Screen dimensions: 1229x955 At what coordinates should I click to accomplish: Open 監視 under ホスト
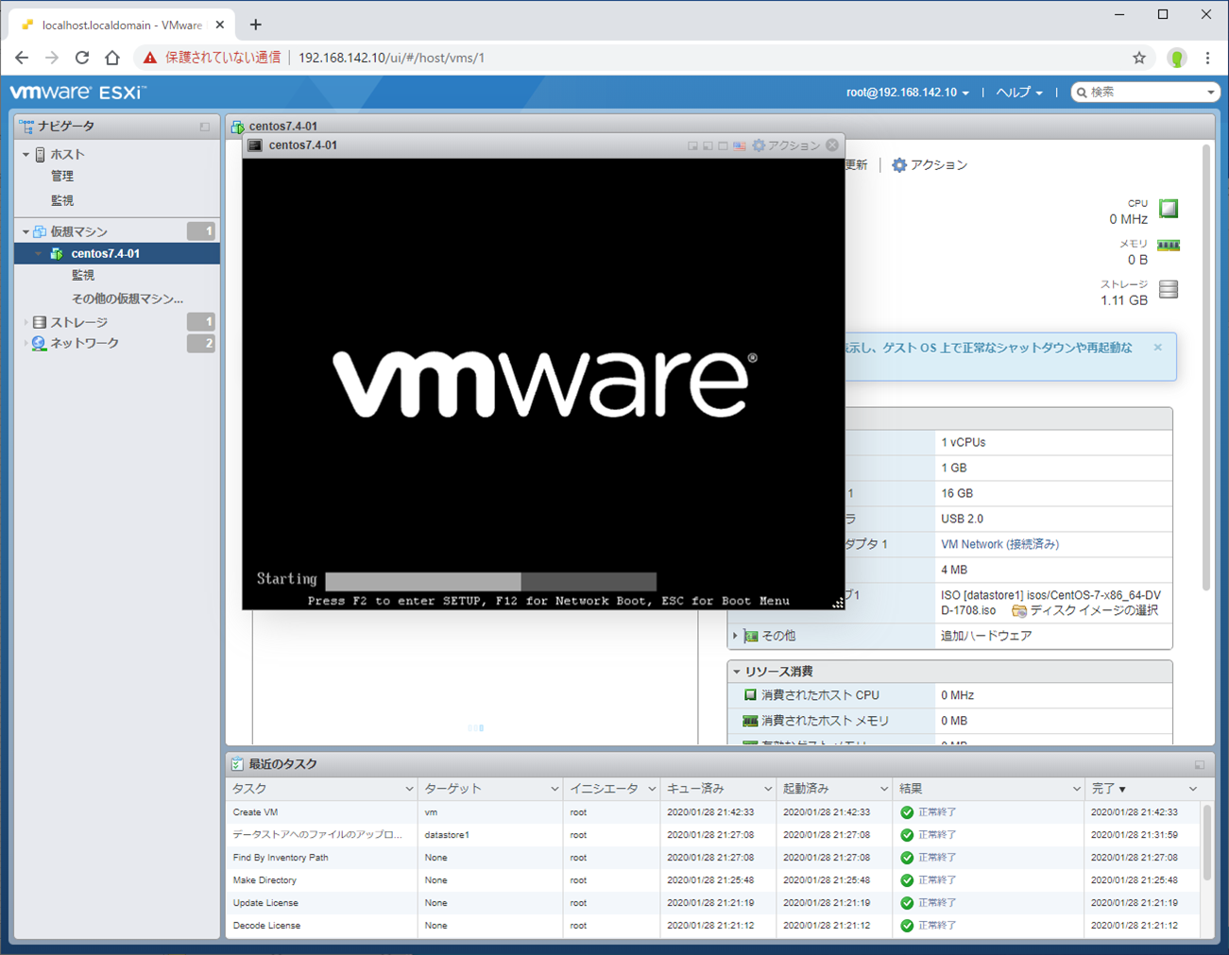[62, 201]
